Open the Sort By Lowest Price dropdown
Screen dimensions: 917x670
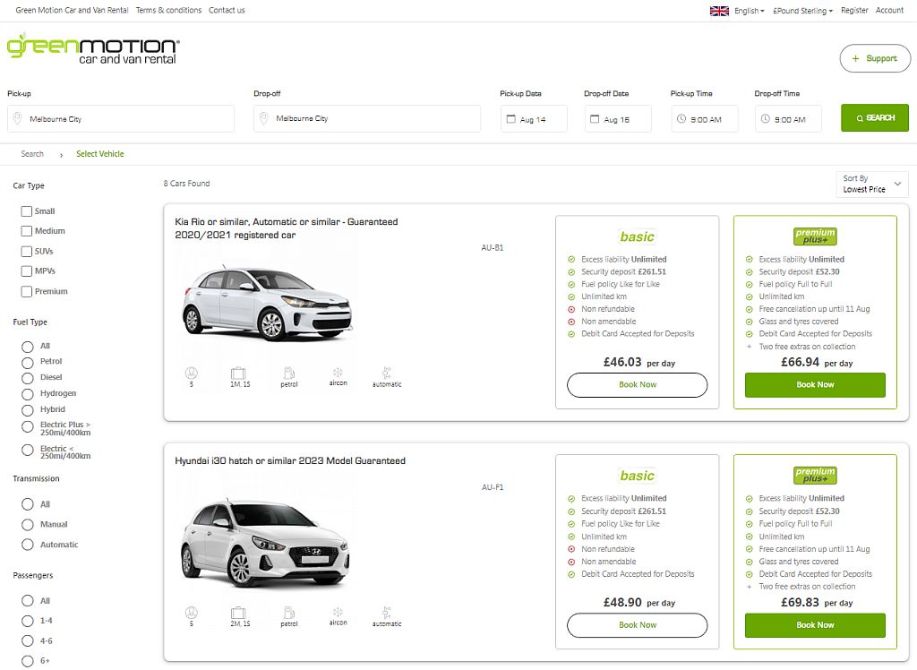pos(871,183)
